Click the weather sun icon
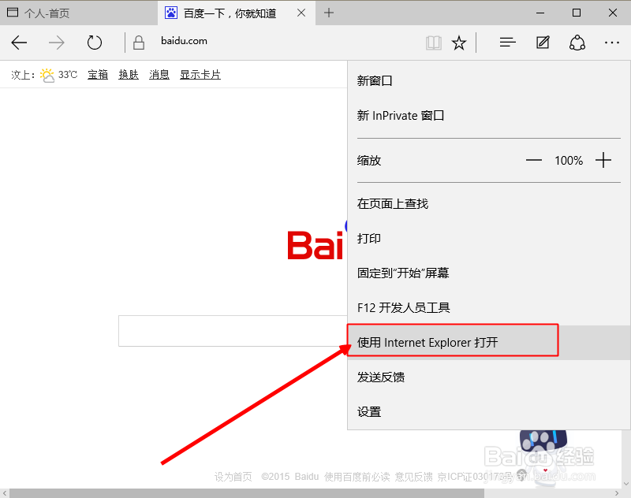631x498 pixels. tap(47, 75)
